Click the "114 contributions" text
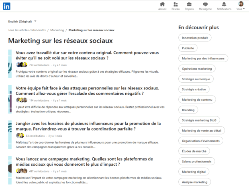The width and height of the screenshot is (249, 187). point(39,100)
